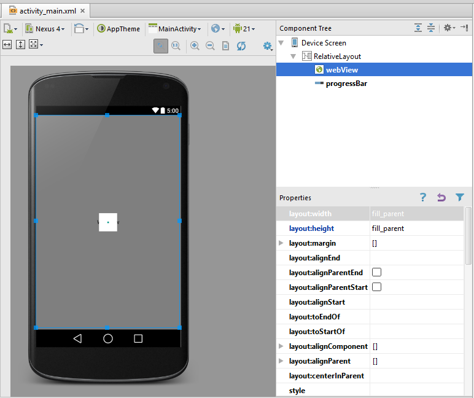474x398 pixels.
Task: Select the activity_main.xml tab
Action: click(x=43, y=11)
